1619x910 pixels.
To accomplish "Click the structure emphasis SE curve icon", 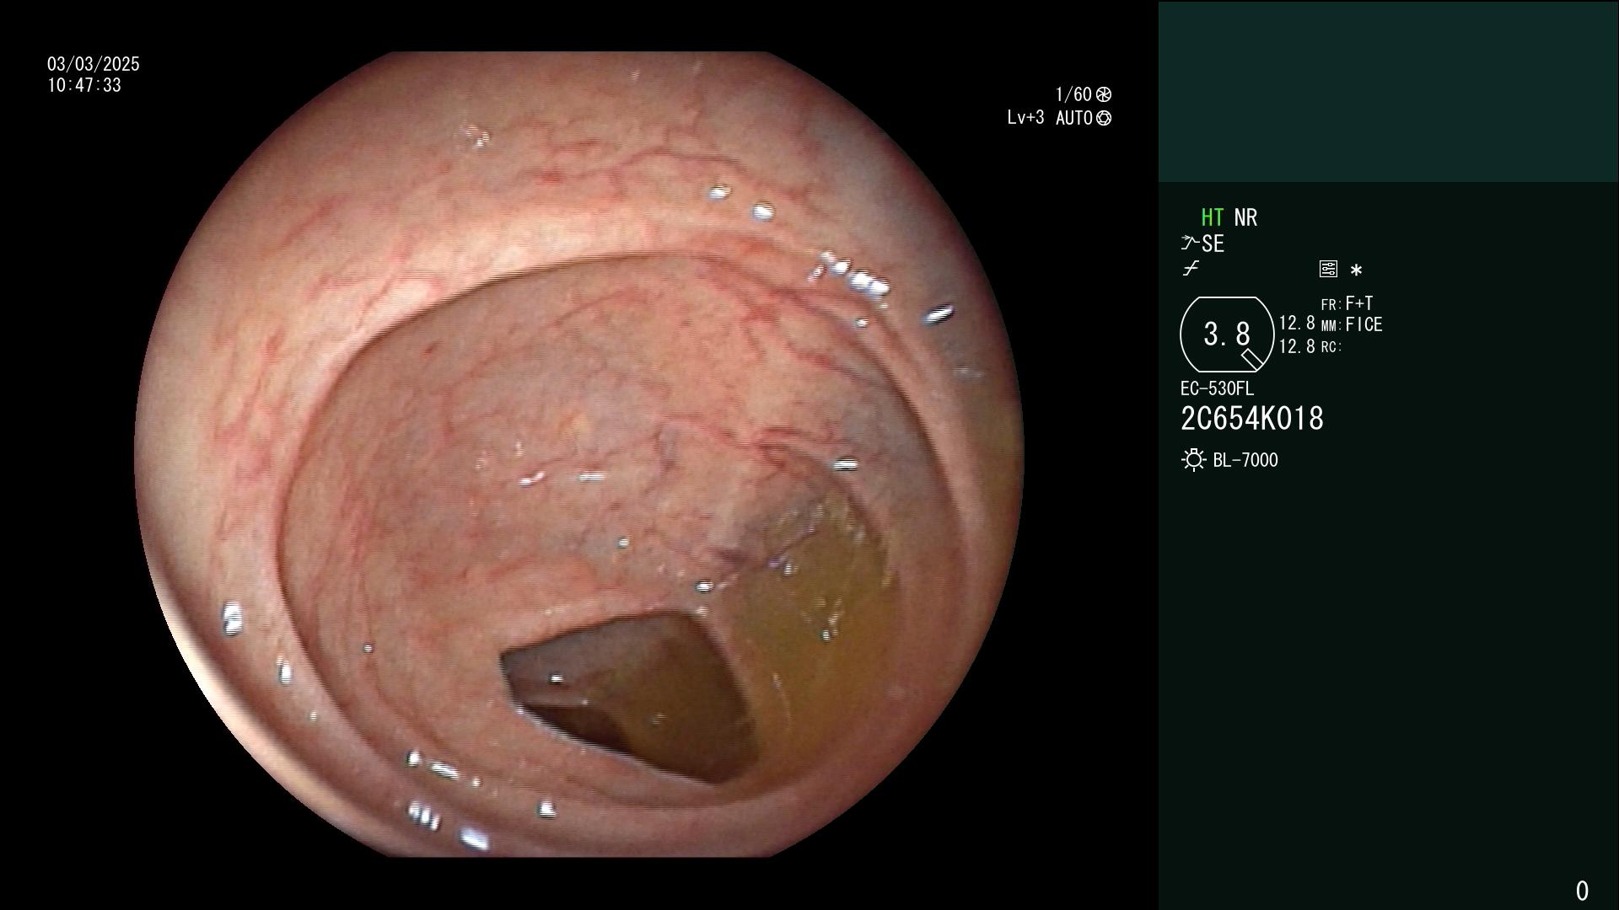I will [1190, 244].
